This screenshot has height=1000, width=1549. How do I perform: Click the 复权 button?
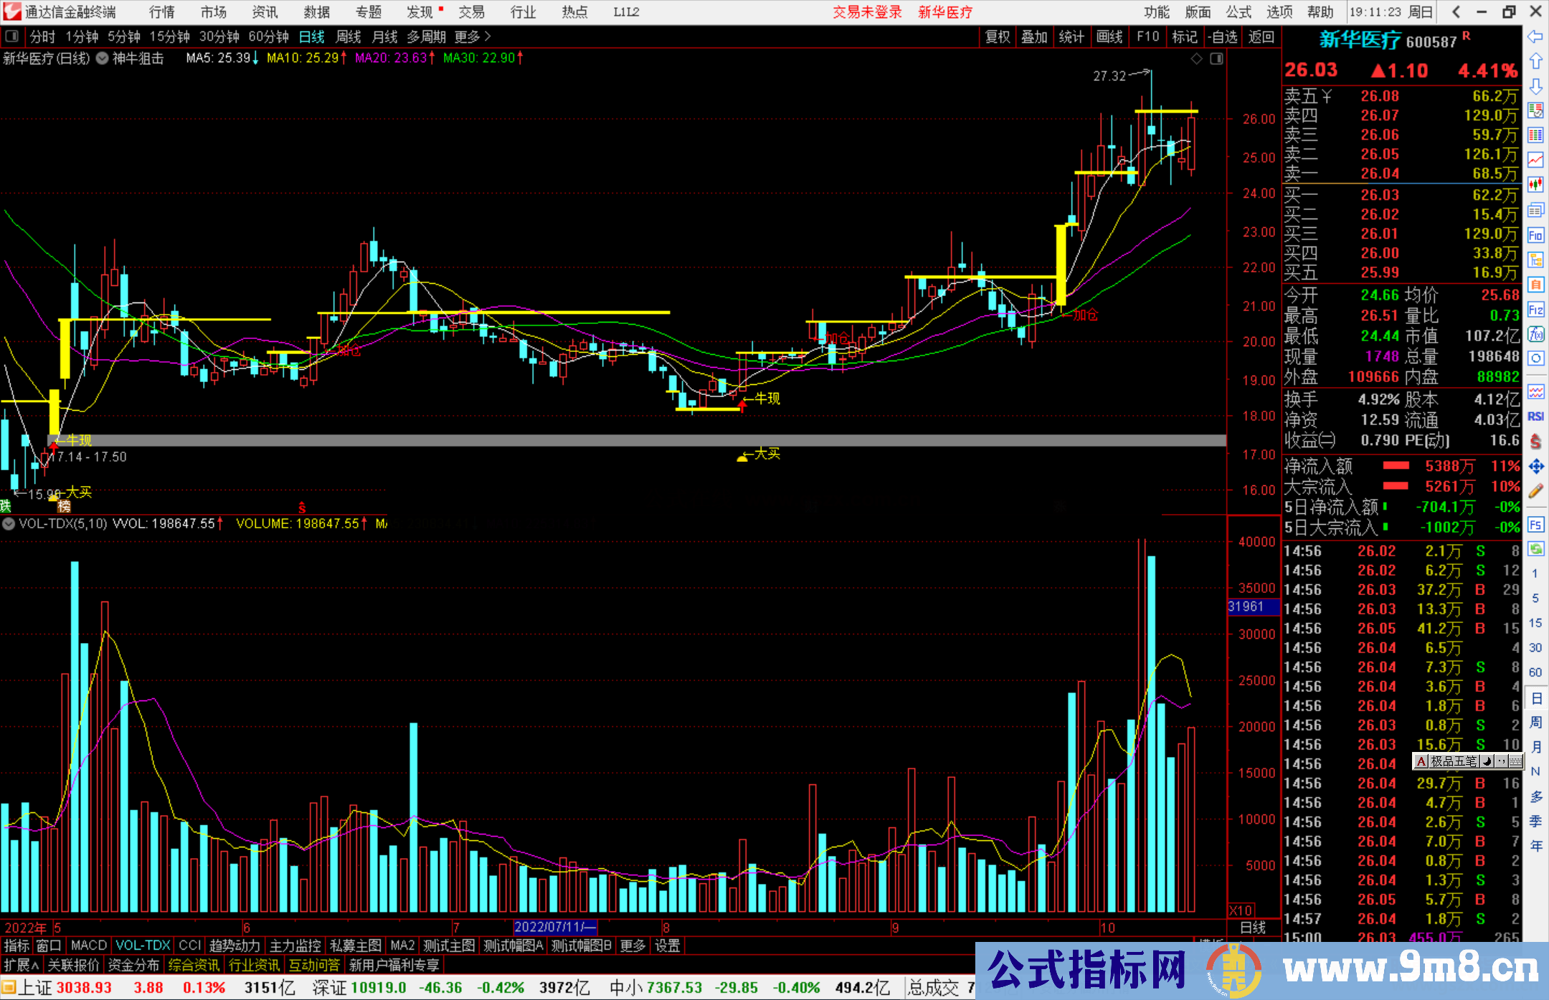997,37
